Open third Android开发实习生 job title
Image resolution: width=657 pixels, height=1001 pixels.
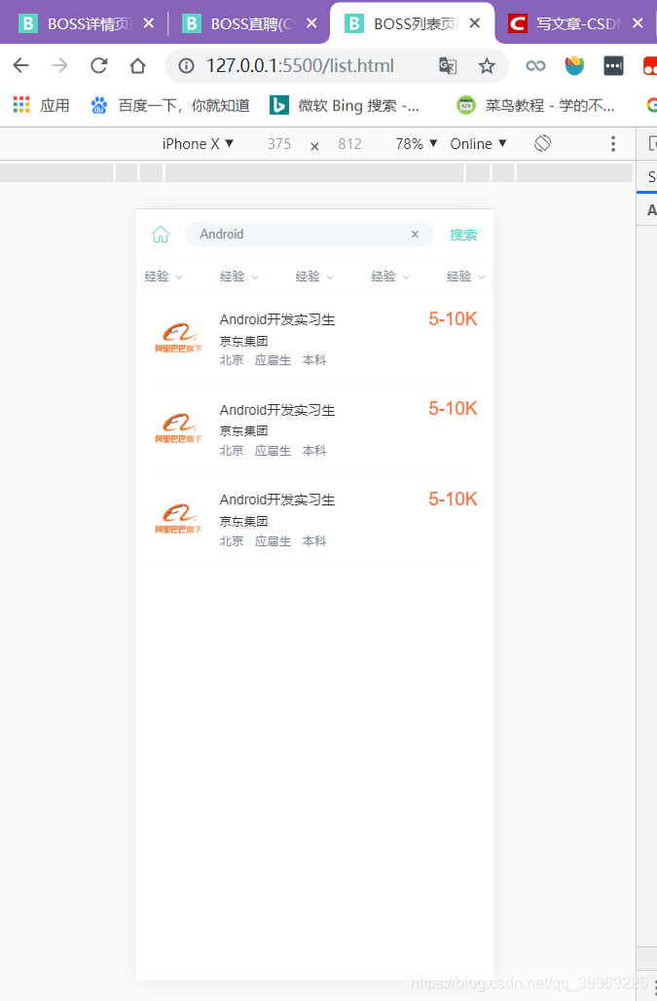click(x=277, y=500)
